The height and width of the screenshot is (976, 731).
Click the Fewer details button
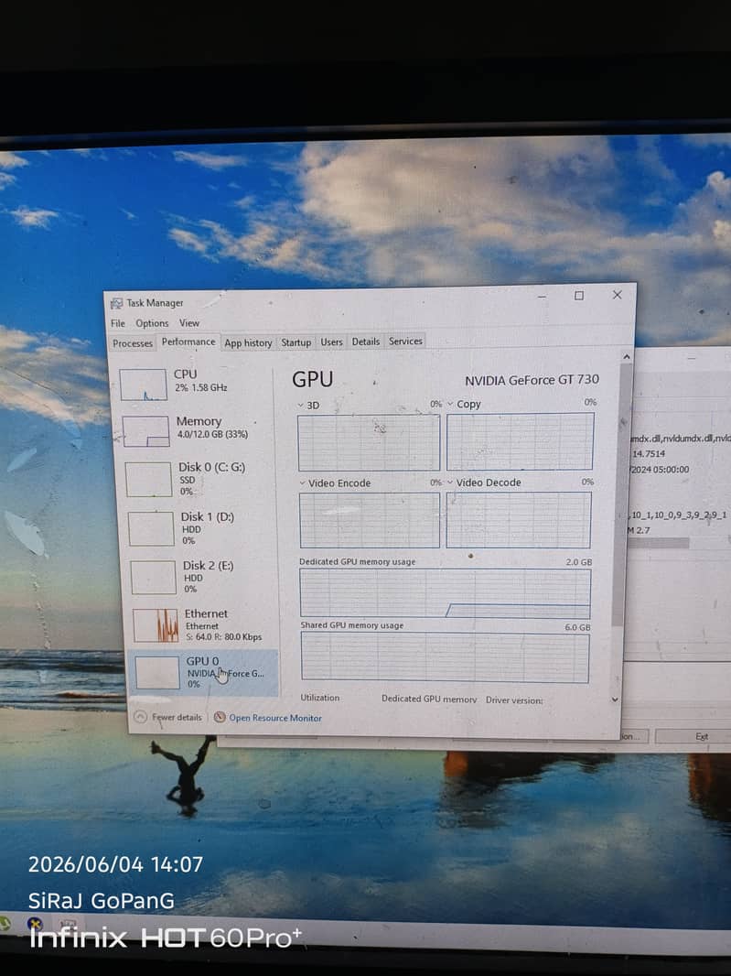coord(168,717)
